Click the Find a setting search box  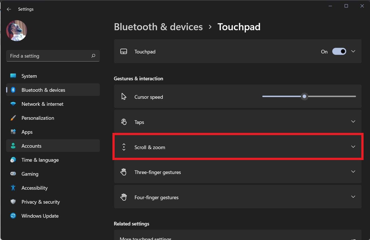(x=49, y=56)
